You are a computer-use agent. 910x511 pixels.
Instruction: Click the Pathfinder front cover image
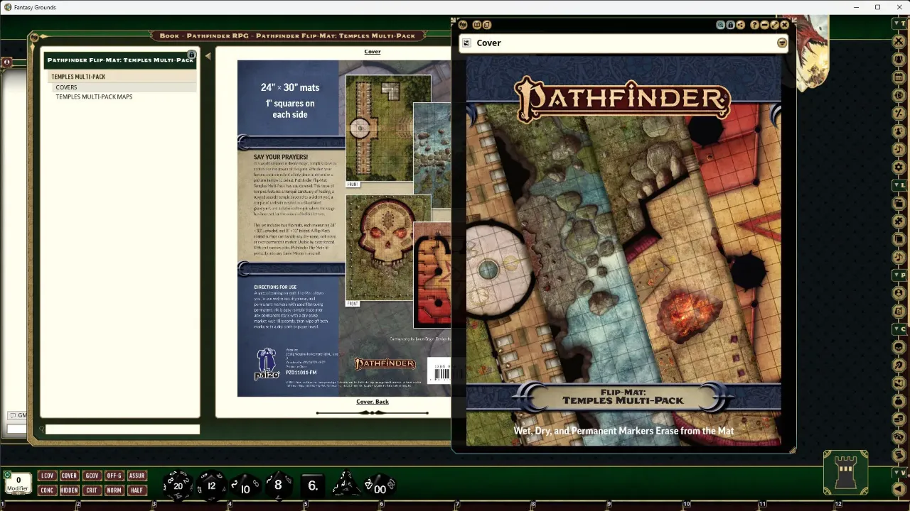click(x=623, y=252)
